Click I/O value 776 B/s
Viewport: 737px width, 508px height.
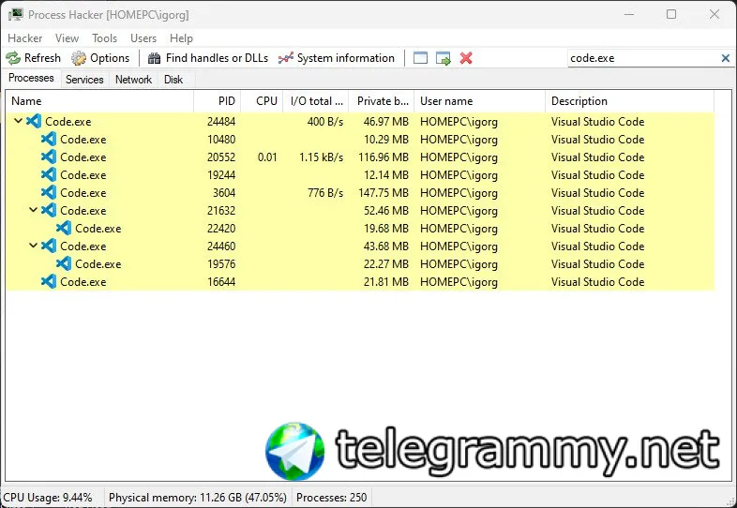click(325, 193)
